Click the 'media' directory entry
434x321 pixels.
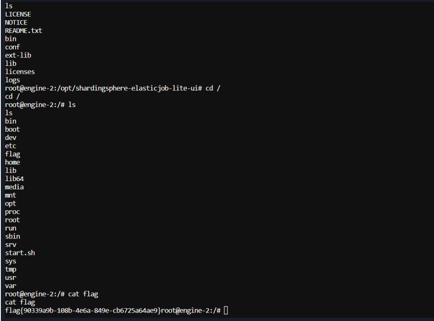(14, 187)
